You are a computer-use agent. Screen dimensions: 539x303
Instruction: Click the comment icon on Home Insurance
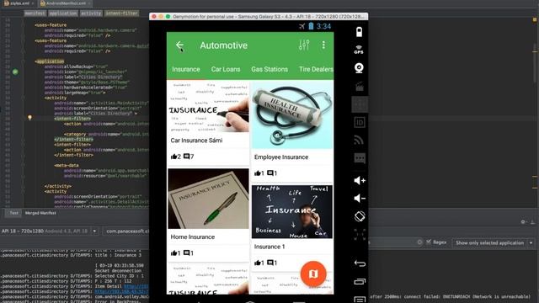pos(187,253)
